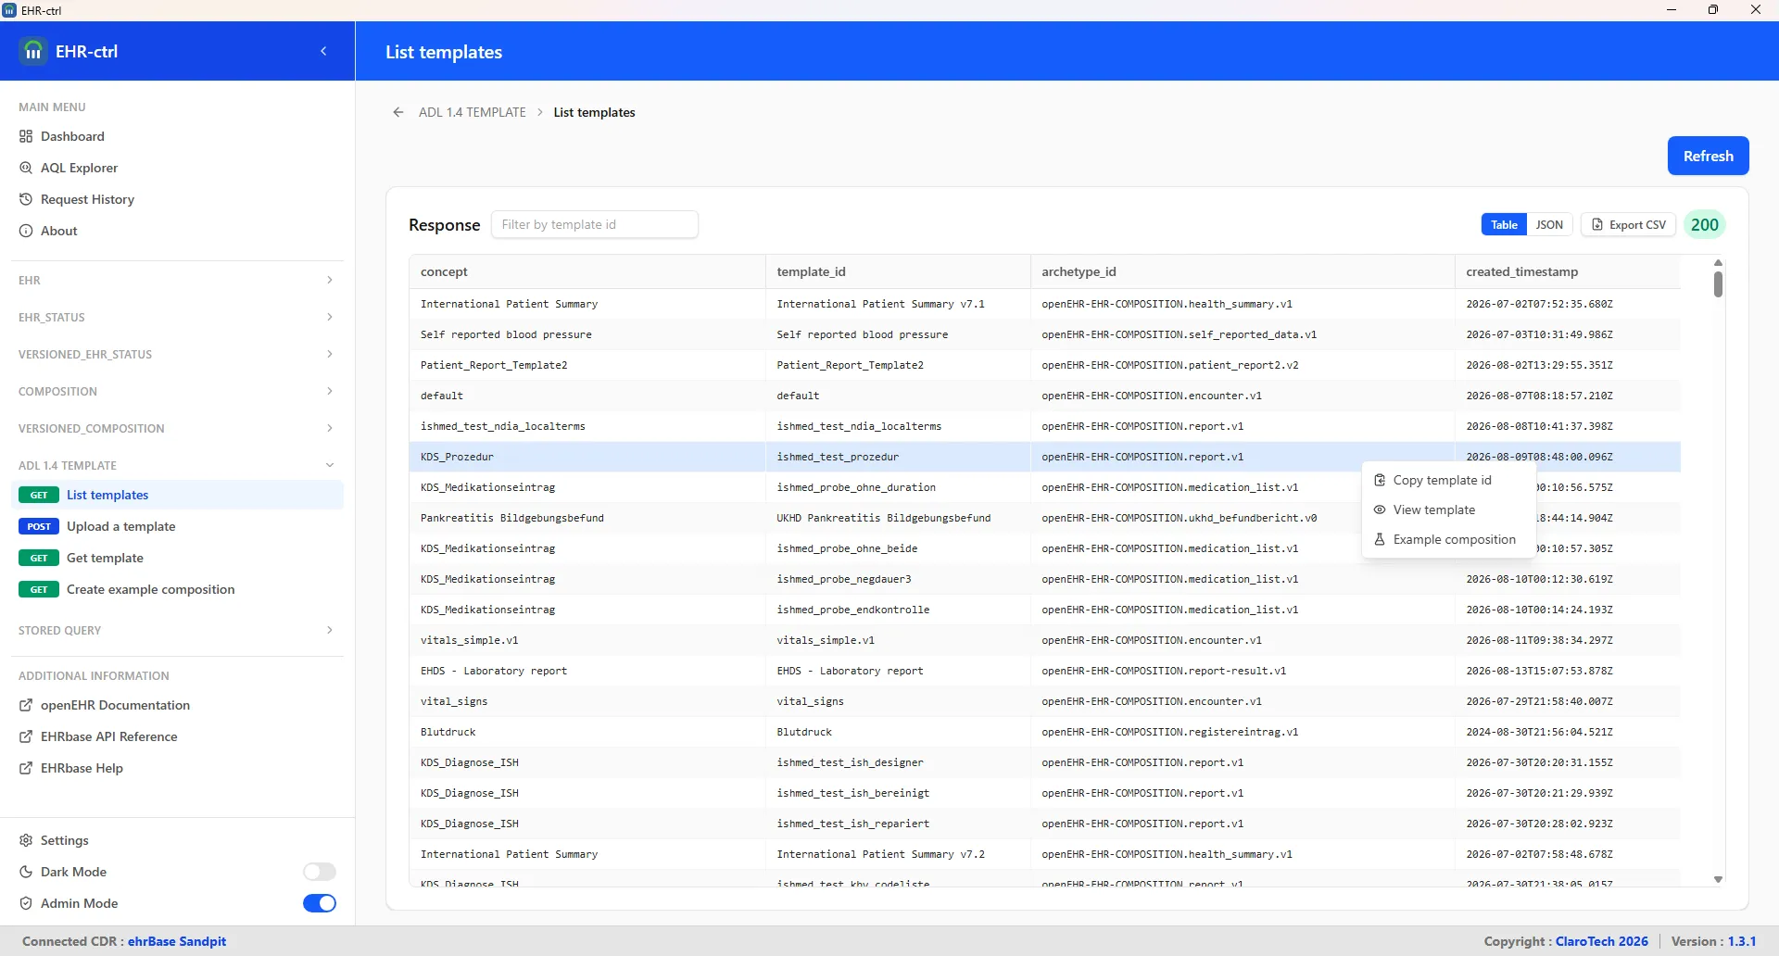Viewport: 1779px width, 956px height.
Task: Click the Dark Mode moon icon
Action: tap(26, 872)
